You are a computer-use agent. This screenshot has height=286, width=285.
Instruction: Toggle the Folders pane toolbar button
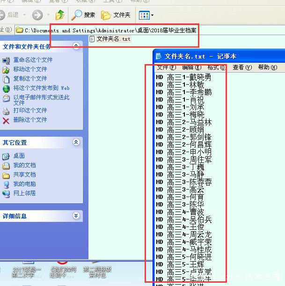coord(116,15)
